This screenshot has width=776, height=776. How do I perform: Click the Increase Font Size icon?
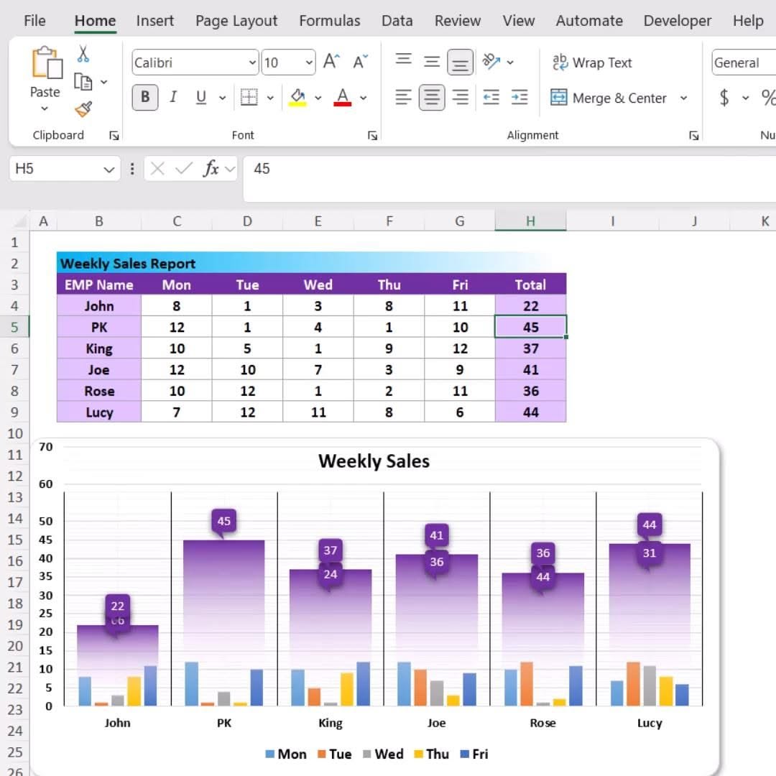tap(331, 62)
